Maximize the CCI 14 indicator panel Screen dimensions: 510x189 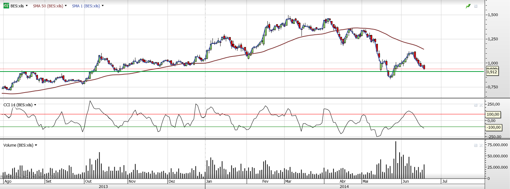pyautogui.click(x=476, y=105)
